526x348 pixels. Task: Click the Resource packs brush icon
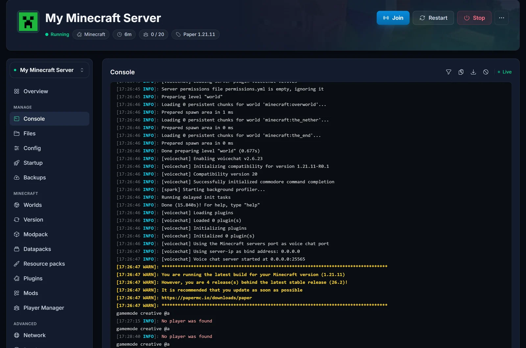17,264
